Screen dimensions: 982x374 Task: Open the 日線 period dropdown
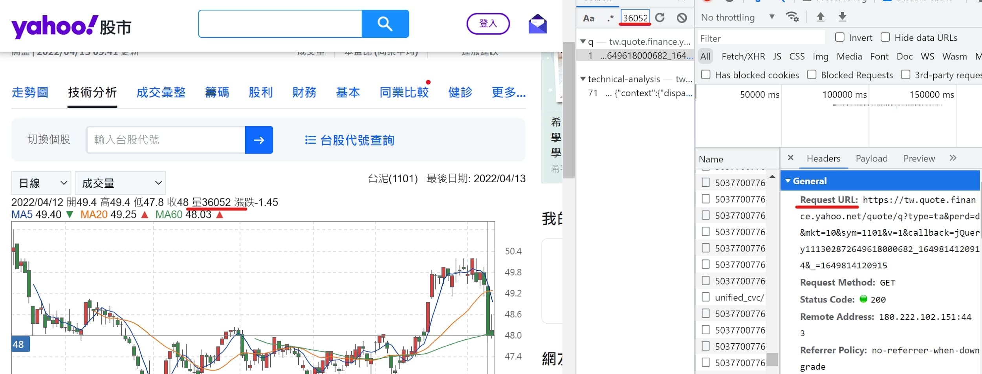pos(41,183)
